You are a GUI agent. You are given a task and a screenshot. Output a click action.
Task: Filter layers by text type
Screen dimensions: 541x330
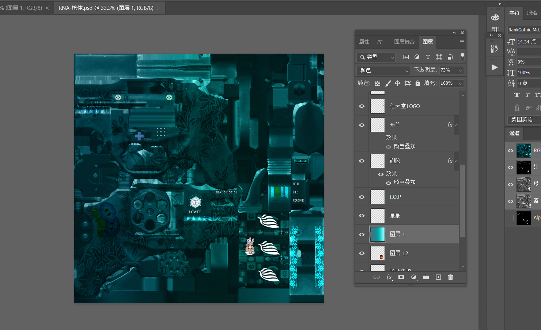tap(428, 57)
